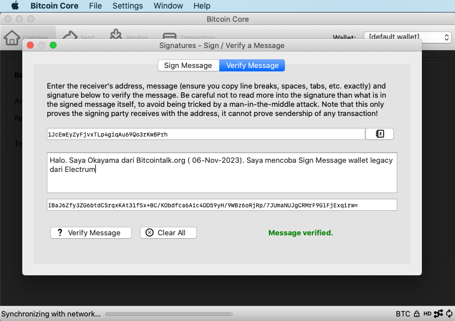Image resolution: width=455 pixels, height=321 pixels.
Task: Click the synchronization progress bar
Action: click(x=169, y=314)
